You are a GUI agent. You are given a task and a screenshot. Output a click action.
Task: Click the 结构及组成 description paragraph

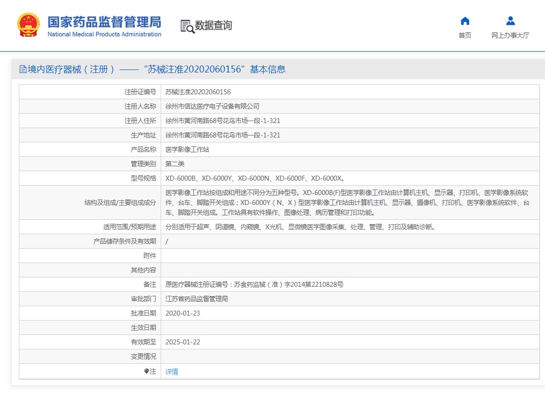(x=348, y=202)
